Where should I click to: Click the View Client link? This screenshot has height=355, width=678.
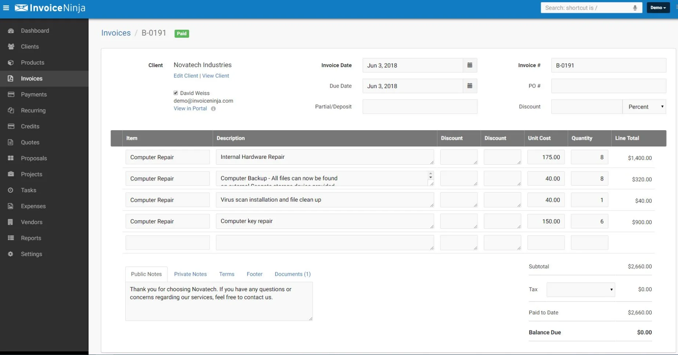[x=216, y=76]
